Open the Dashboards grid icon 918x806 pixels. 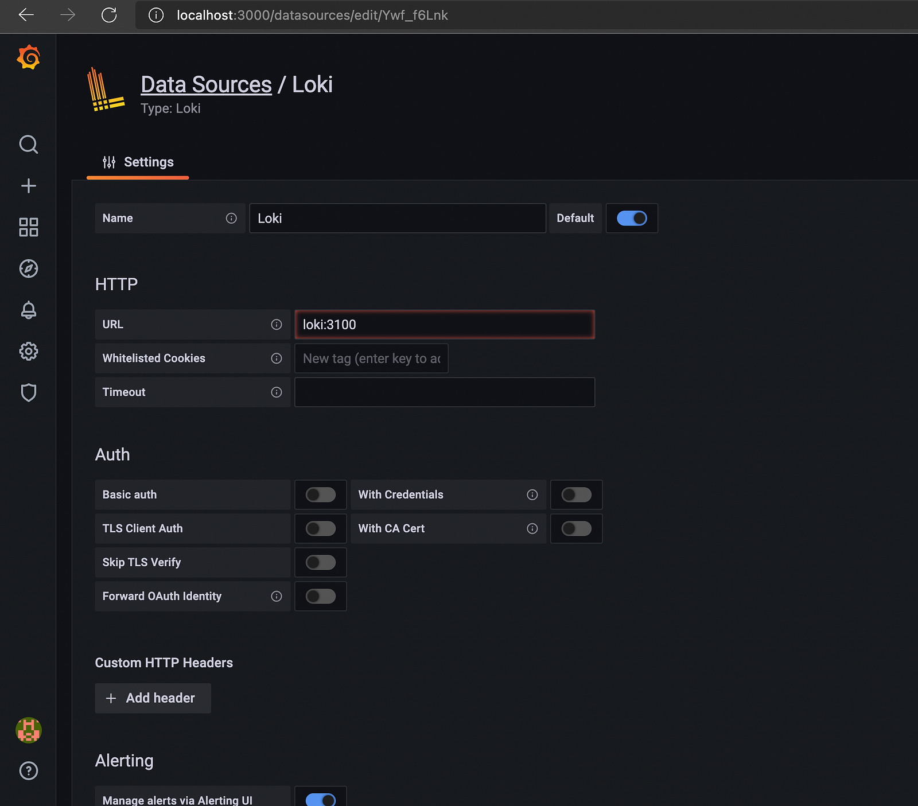28,227
